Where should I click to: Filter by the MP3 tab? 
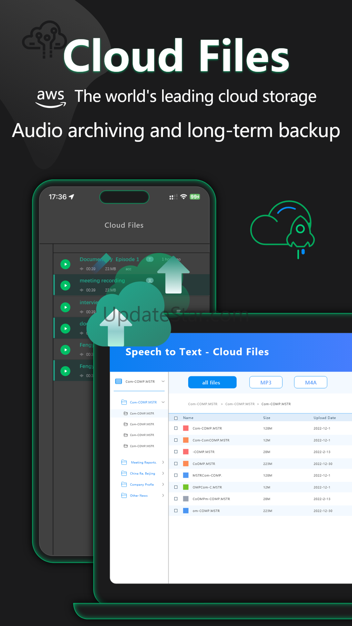tap(266, 382)
